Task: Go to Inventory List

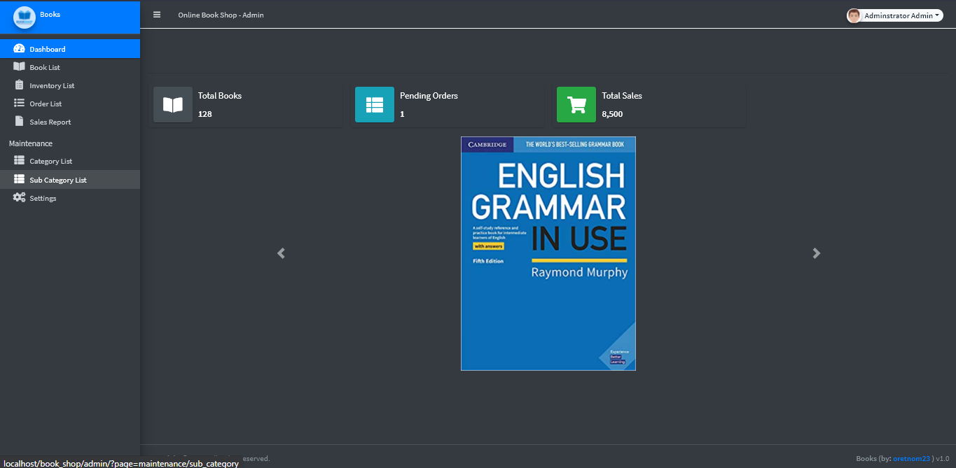Action: [x=70, y=85]
